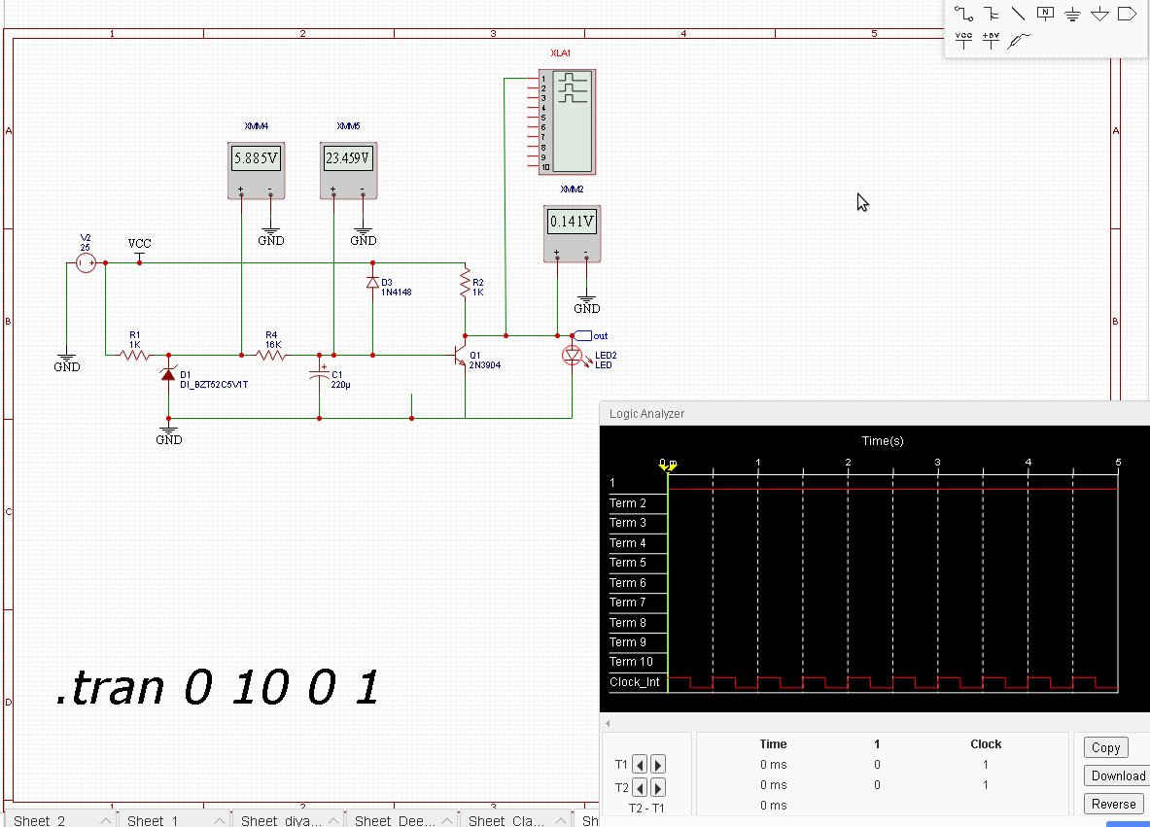Select the C1 220µ capacitor
Screen dimensions: 1150x827
[319, 374]
